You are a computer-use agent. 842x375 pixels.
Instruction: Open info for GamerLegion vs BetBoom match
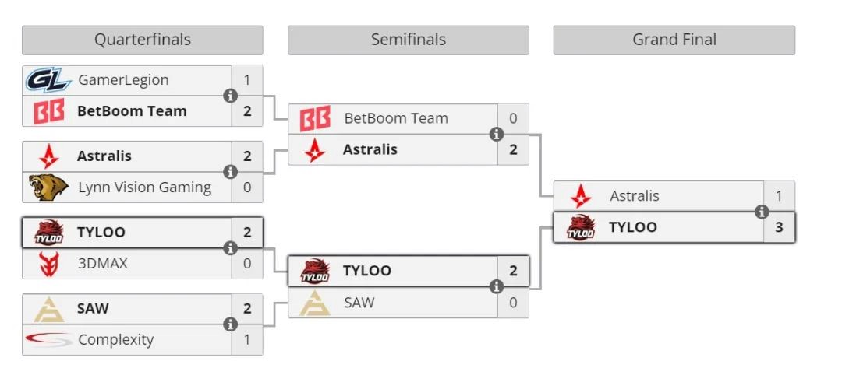coord(230,96)
